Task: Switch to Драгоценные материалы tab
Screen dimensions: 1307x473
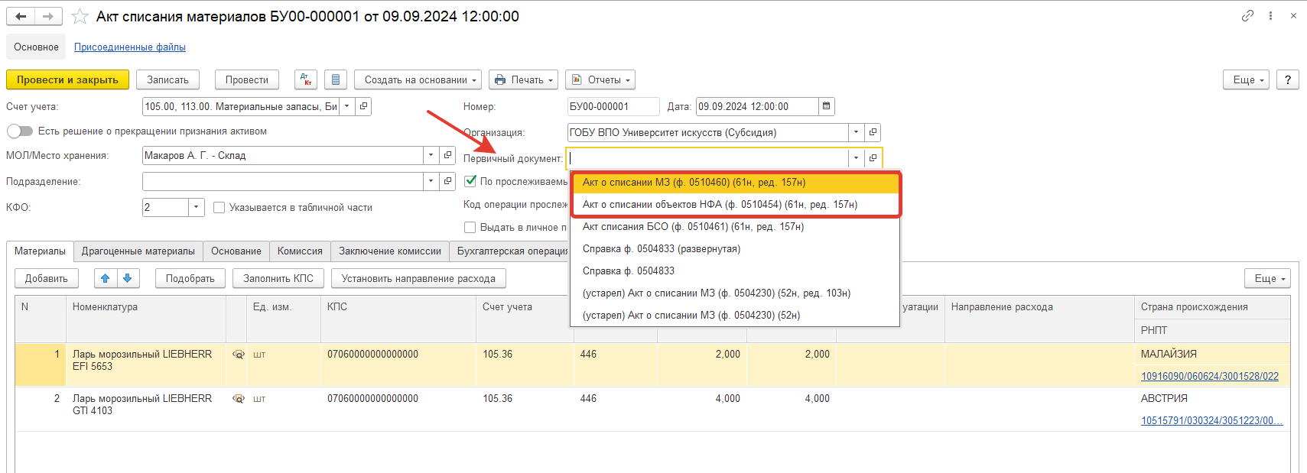Action: coord(138,251)
